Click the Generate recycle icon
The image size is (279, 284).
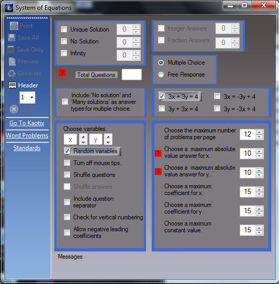click(11, 73)
